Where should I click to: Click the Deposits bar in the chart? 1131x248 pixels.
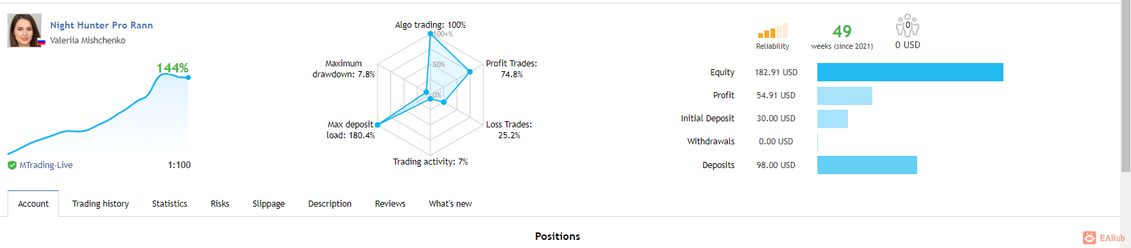coord(867,165)
